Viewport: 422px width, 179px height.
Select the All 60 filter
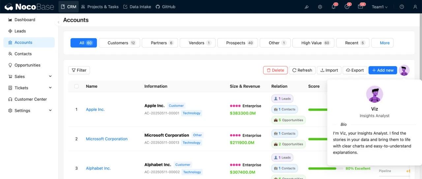tap(84, 43)
